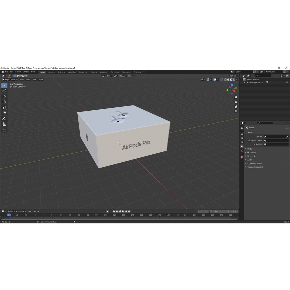Image resolution: width=290 pixels, height=290 pixels.
Task: Toggle viewport gizmos display
Action: (x=208, y=80)
